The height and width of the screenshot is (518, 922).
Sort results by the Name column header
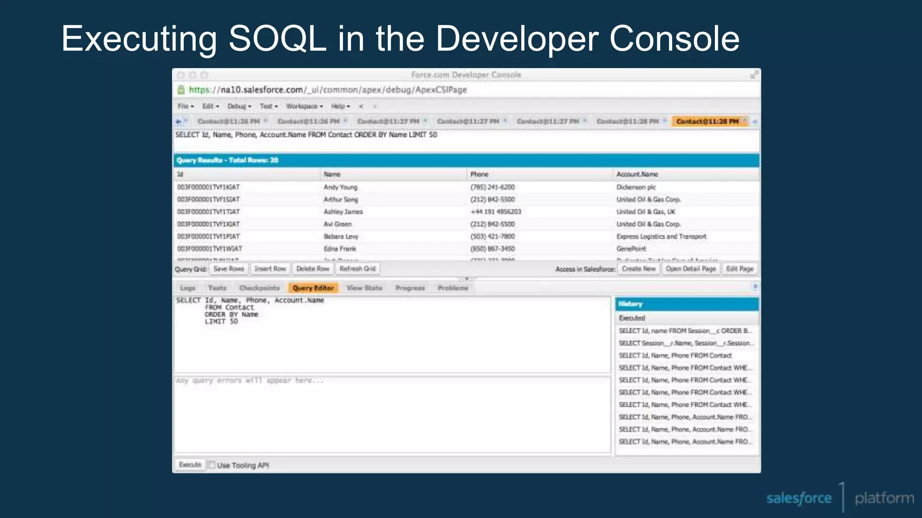[393, 174]
